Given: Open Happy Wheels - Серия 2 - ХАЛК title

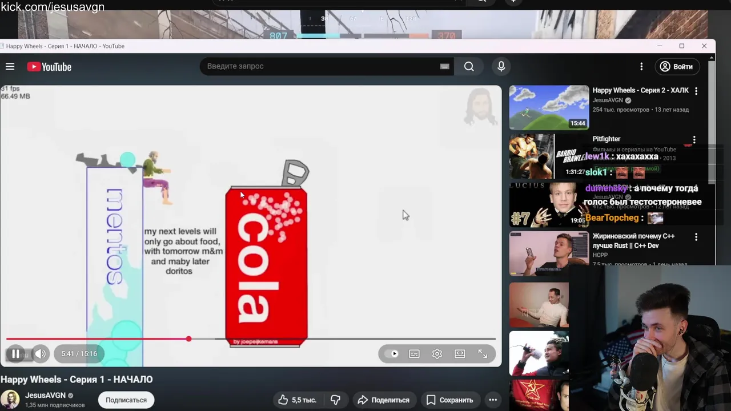Looking at the screenshot, I should tap(640, 91).
